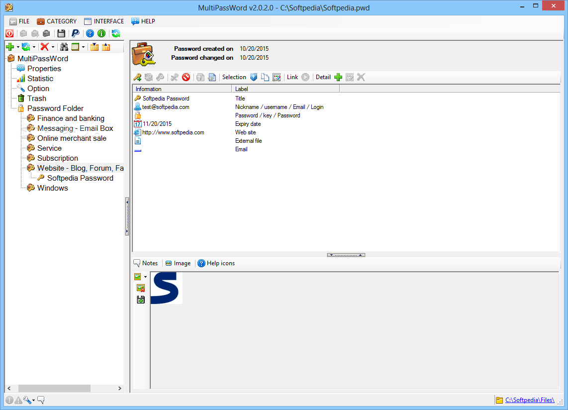Click the load image icon in the Image panel
Screen dimensions: 568x410
click(x=138, y=277)
